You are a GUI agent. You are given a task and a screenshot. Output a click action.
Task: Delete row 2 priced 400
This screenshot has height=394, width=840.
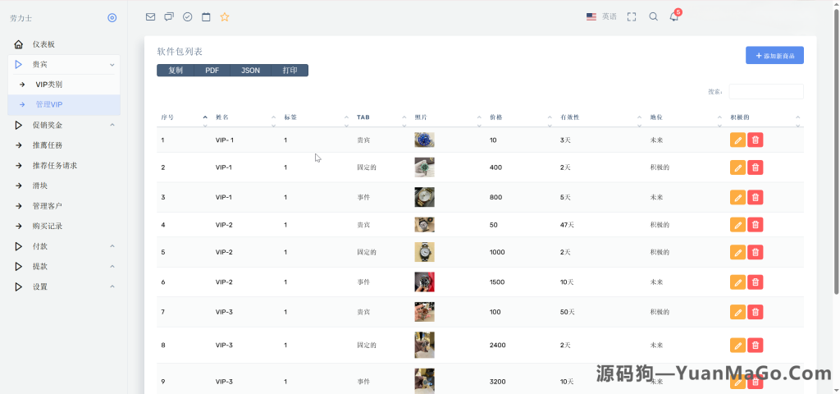click(x=756, y=167)
